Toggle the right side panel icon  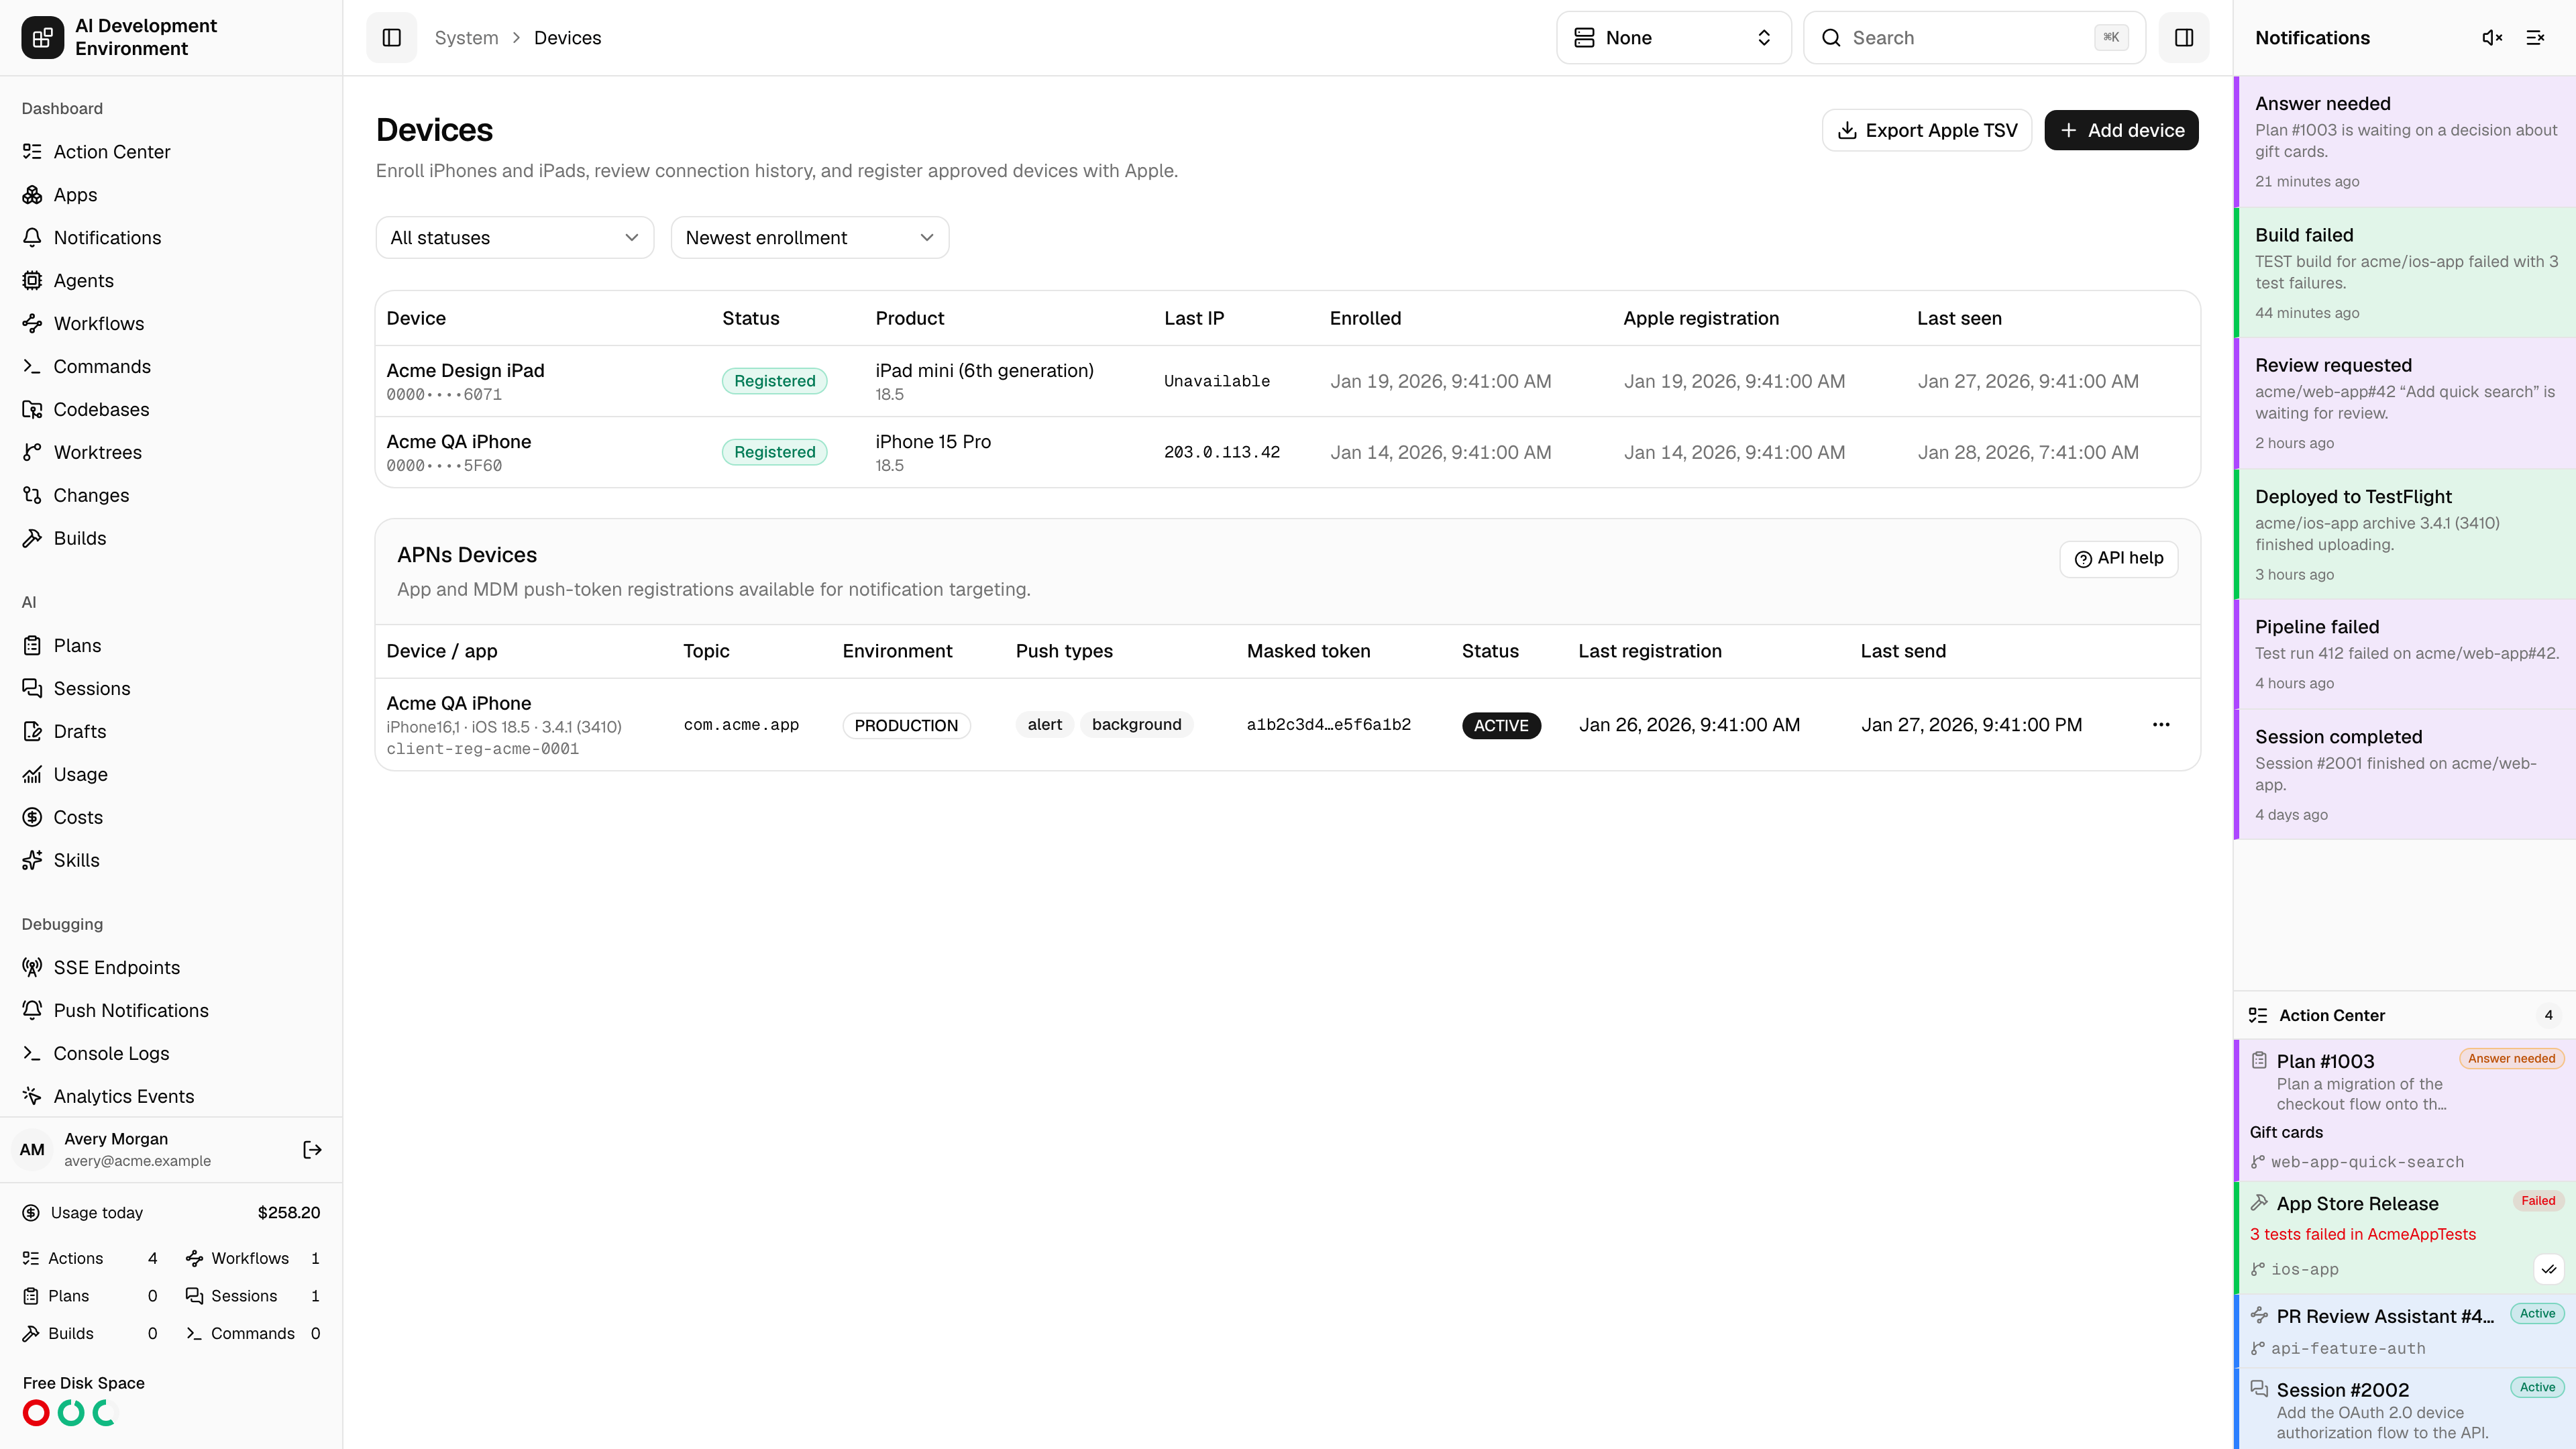coord(2184,38)
